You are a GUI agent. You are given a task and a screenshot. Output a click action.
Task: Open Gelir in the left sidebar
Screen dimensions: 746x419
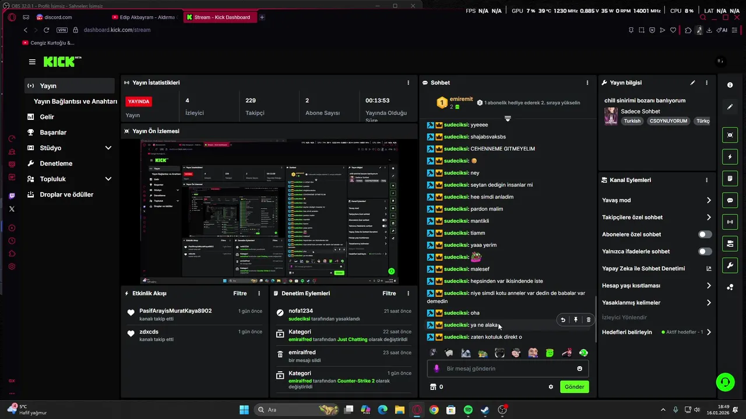(x=70, y=117)
